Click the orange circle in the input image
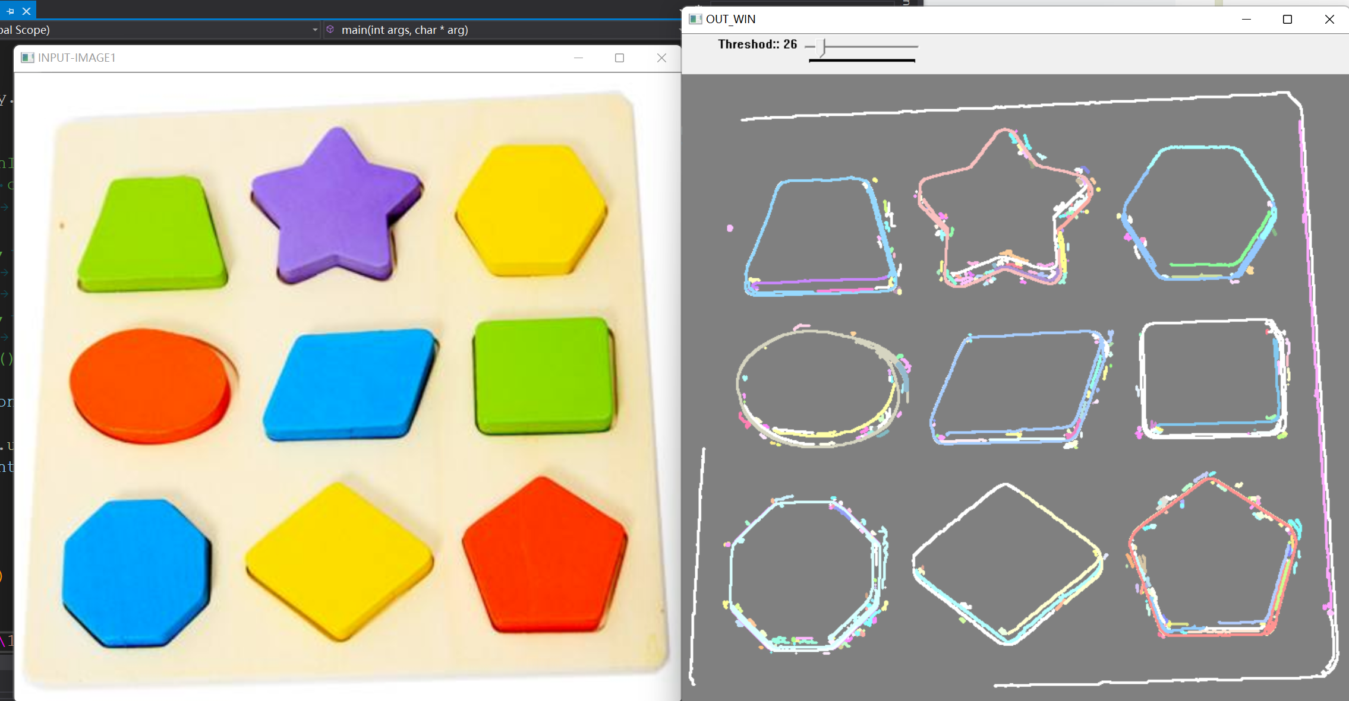This screenshot has height=701, width=1349. tap(149, 385)
